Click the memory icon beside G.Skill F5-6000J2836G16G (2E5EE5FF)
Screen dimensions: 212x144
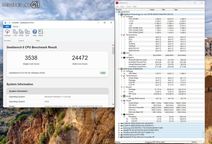tap(121, 123)
